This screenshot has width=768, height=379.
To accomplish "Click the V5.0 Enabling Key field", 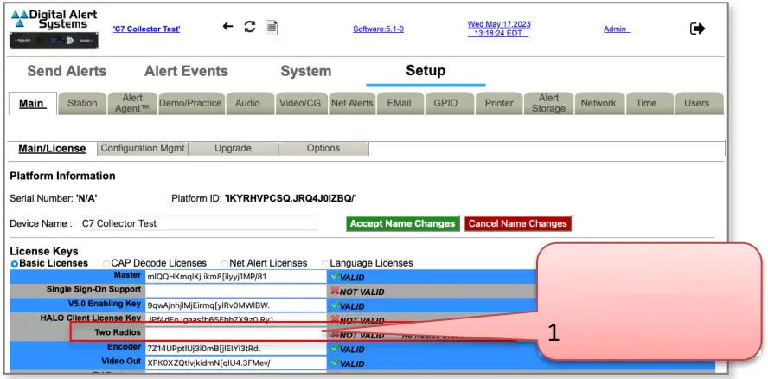I will 235,305.
